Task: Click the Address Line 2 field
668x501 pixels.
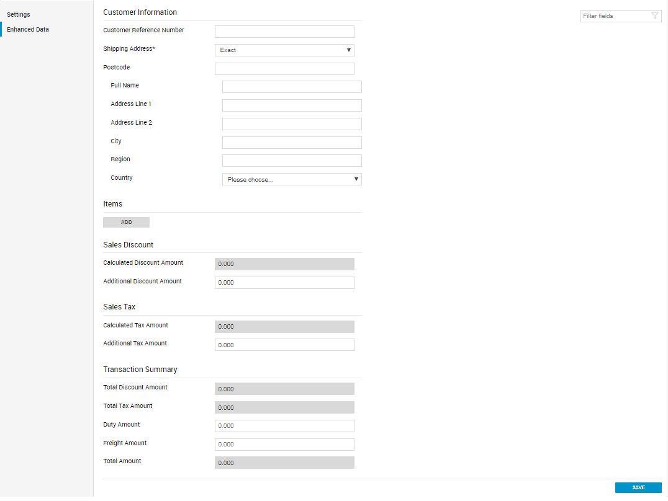Action: (x=292, y=124)
